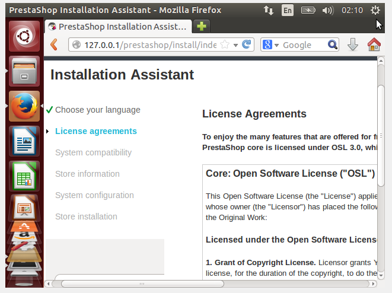Click the horizontal scrollbar left arrow
The image size is (392, 293).
pos(48,284)
